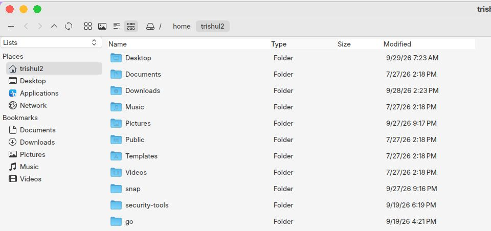Open the Lists side pane dropdown
Screen dimensions: 491x231
(x=51, y=42)
